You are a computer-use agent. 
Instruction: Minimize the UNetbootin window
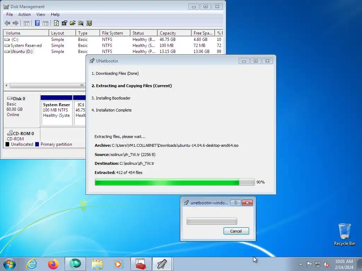[244, 61]
